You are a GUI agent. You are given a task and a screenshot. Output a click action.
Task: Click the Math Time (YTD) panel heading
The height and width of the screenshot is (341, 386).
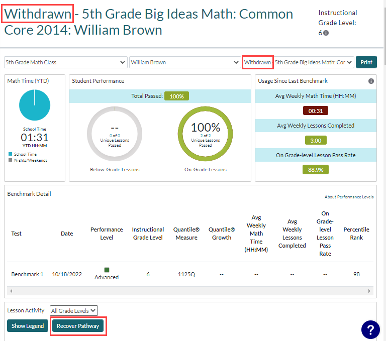[28, 81]
